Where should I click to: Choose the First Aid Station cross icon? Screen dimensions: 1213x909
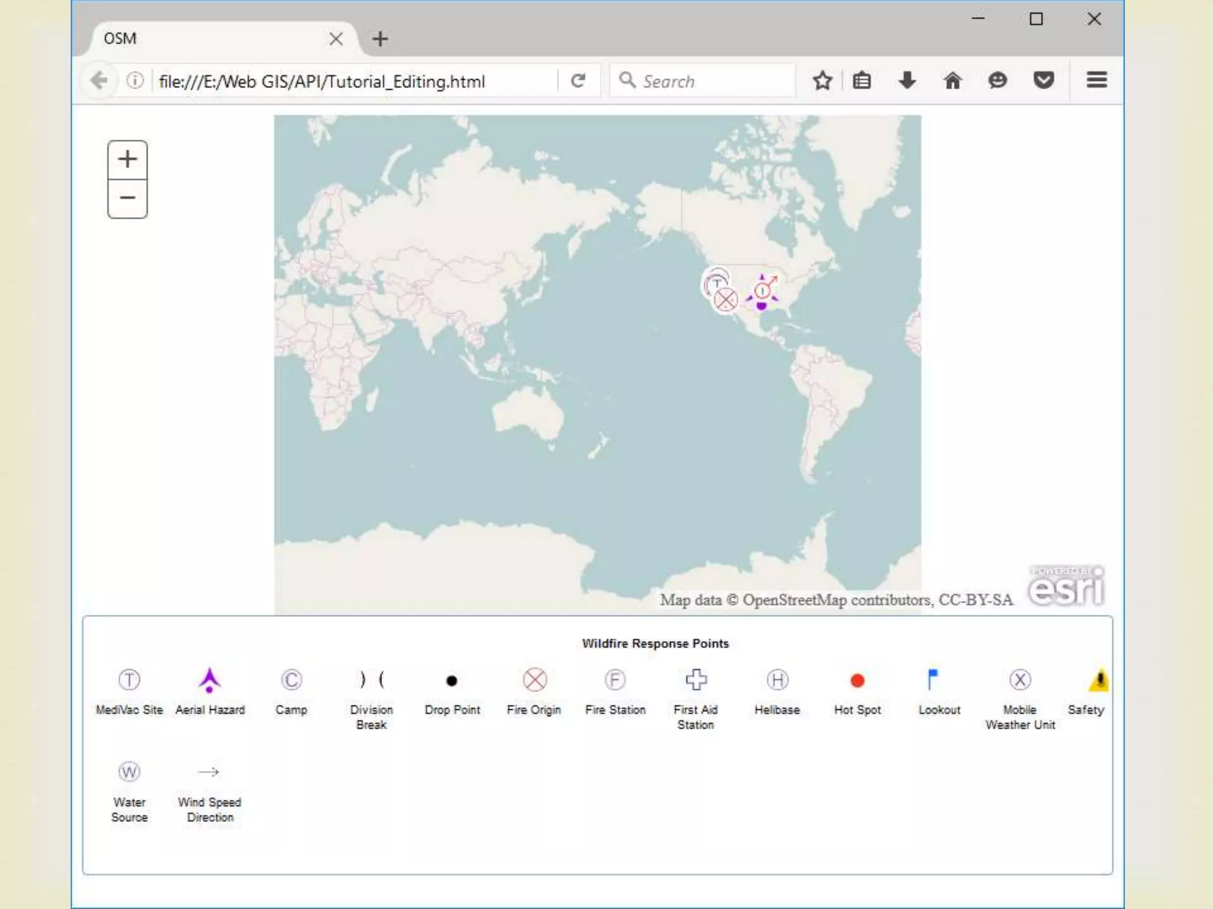[696, 679]
